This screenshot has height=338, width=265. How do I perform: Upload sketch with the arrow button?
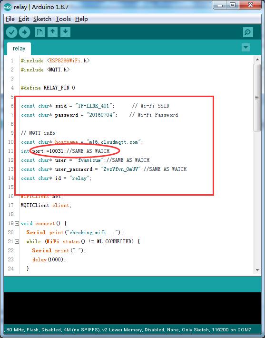click(25, 32)
